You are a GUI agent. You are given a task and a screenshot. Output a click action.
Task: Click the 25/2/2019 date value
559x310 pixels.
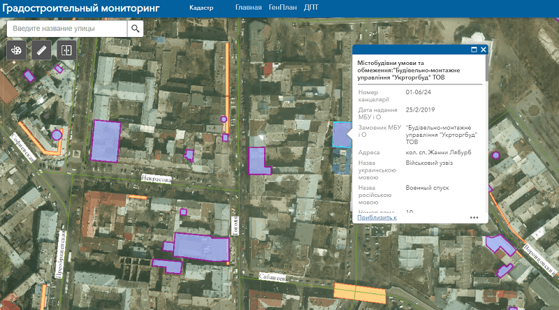[x=420, y=110]
